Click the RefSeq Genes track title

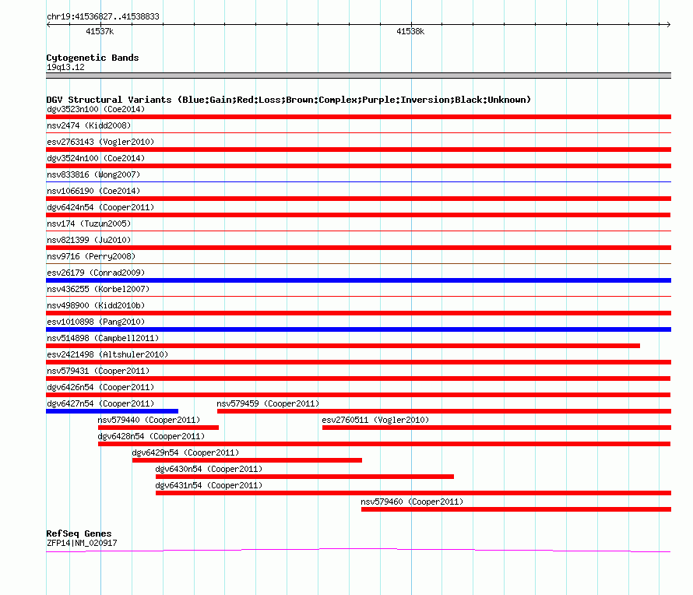[79, 533]
